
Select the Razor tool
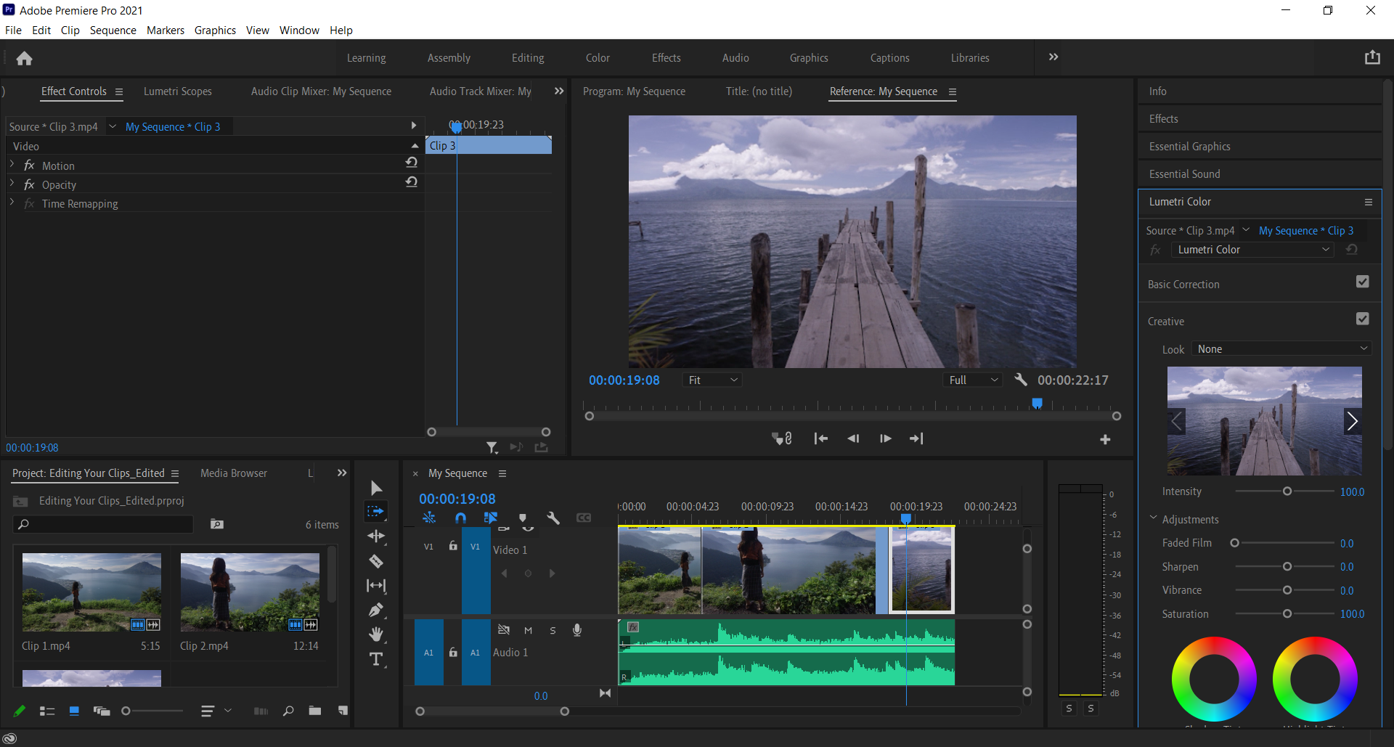point(375,561)
